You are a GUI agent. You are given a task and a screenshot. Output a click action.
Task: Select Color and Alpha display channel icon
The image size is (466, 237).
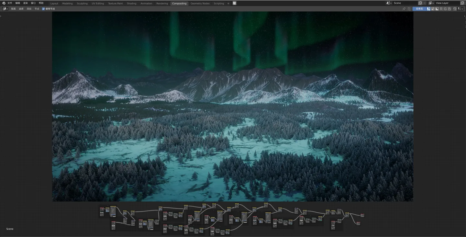pos(429,9)
